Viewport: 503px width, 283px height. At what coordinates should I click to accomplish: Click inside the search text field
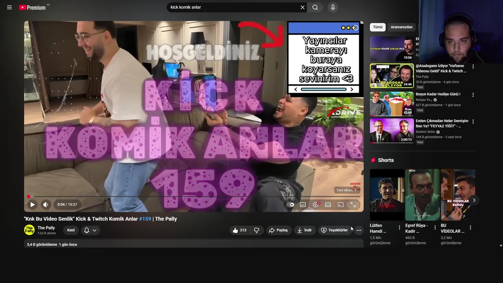[x=233, y=7]
